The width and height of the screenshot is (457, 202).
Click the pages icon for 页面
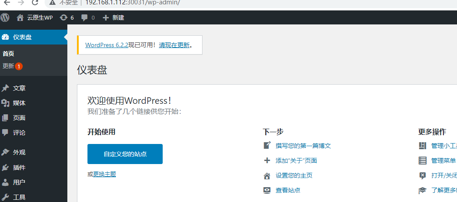pos(5,118)
